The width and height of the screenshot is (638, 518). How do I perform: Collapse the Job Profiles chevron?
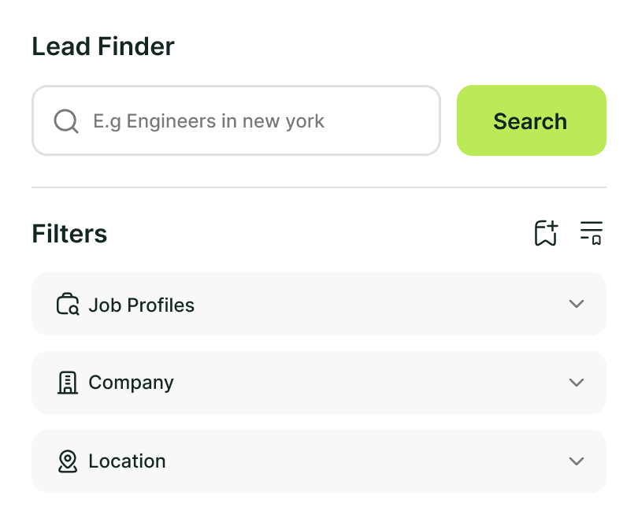pos(577,304)
